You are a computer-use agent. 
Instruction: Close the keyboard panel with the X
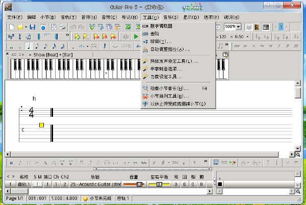coord(7,54)
